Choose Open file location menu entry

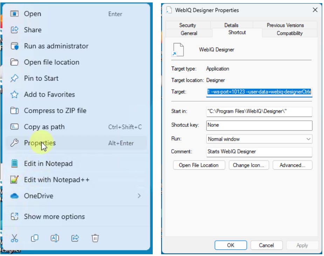pos(76,62)
